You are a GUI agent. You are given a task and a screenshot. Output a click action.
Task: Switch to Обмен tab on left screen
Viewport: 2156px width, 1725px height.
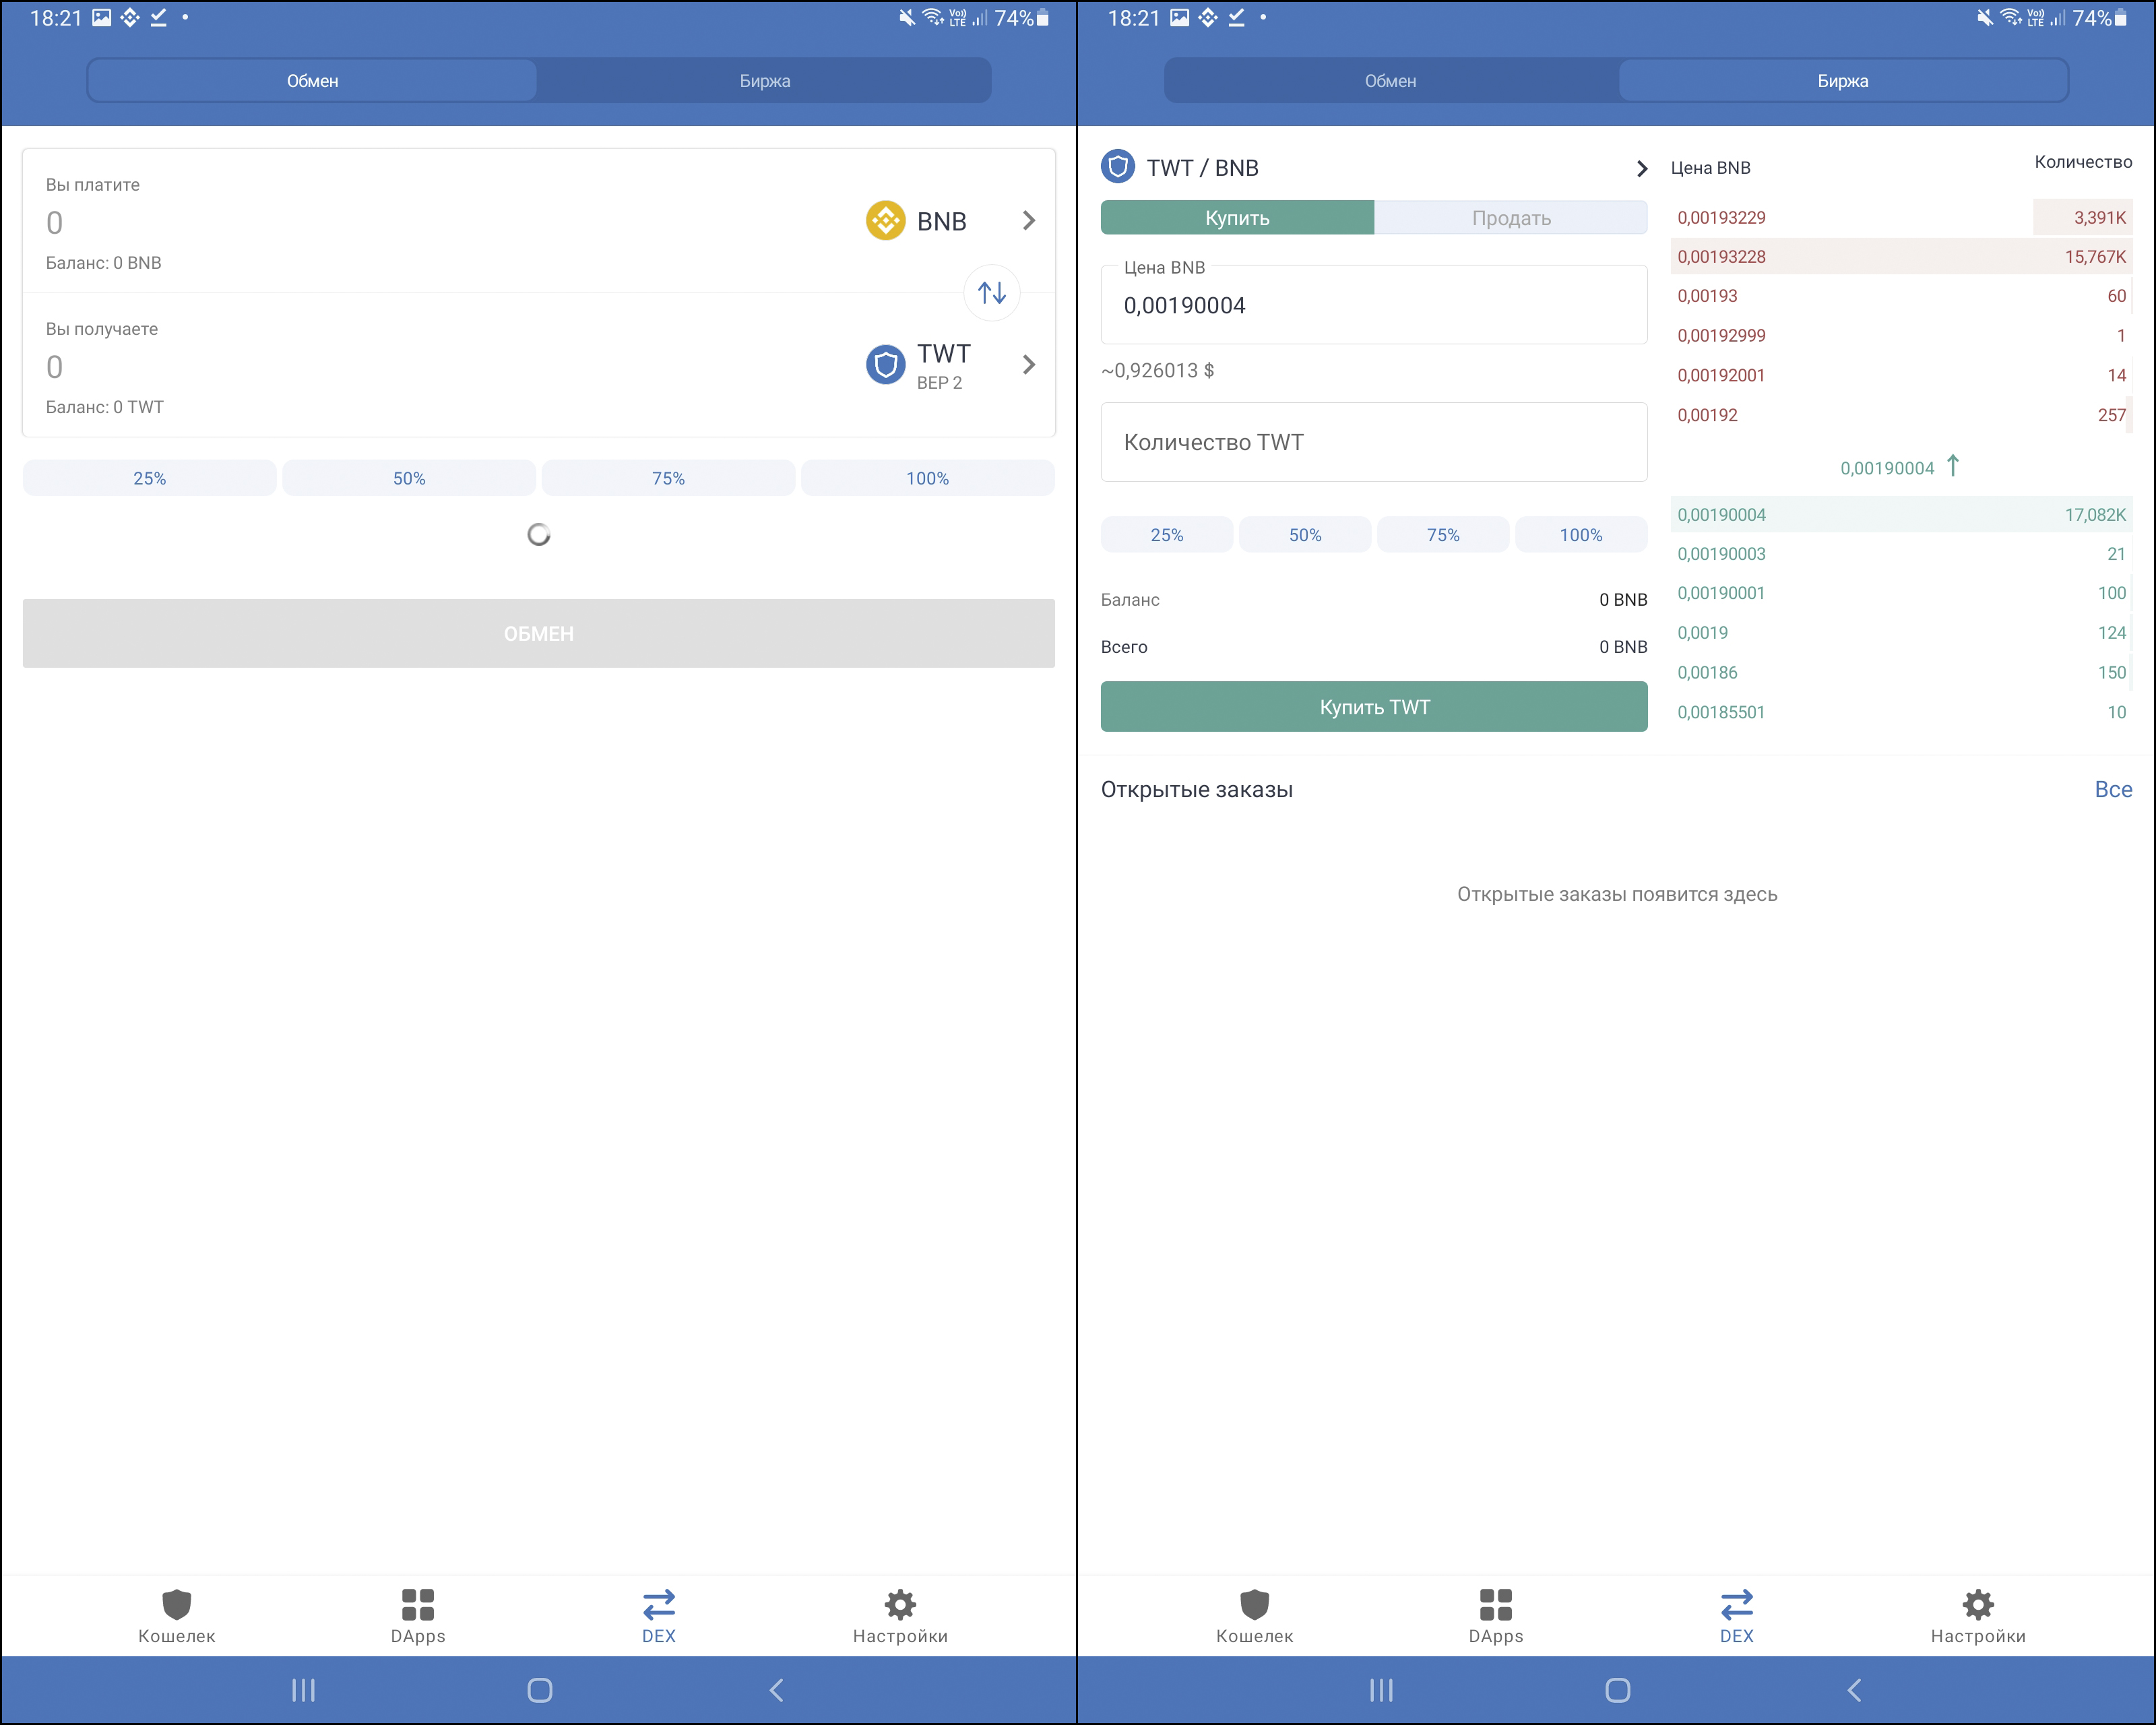(313, 80)
